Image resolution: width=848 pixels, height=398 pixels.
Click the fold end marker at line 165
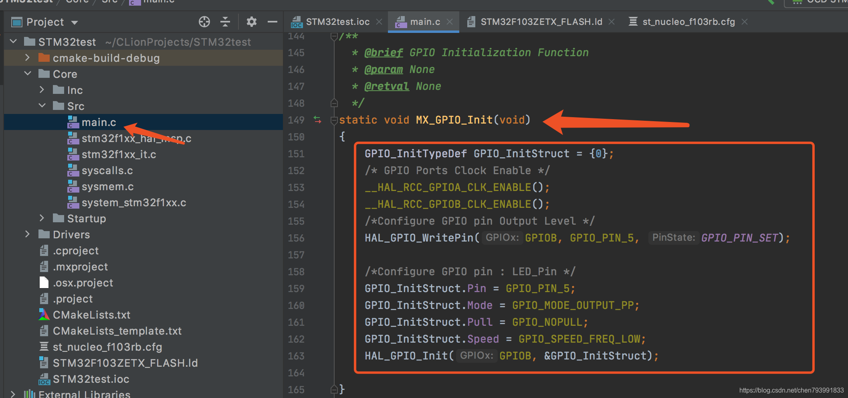tap(334, 389)
